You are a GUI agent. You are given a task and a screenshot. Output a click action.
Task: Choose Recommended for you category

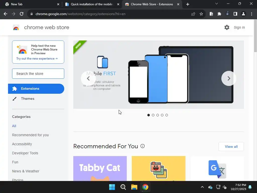pyautogui.click(x=30, y=135)
